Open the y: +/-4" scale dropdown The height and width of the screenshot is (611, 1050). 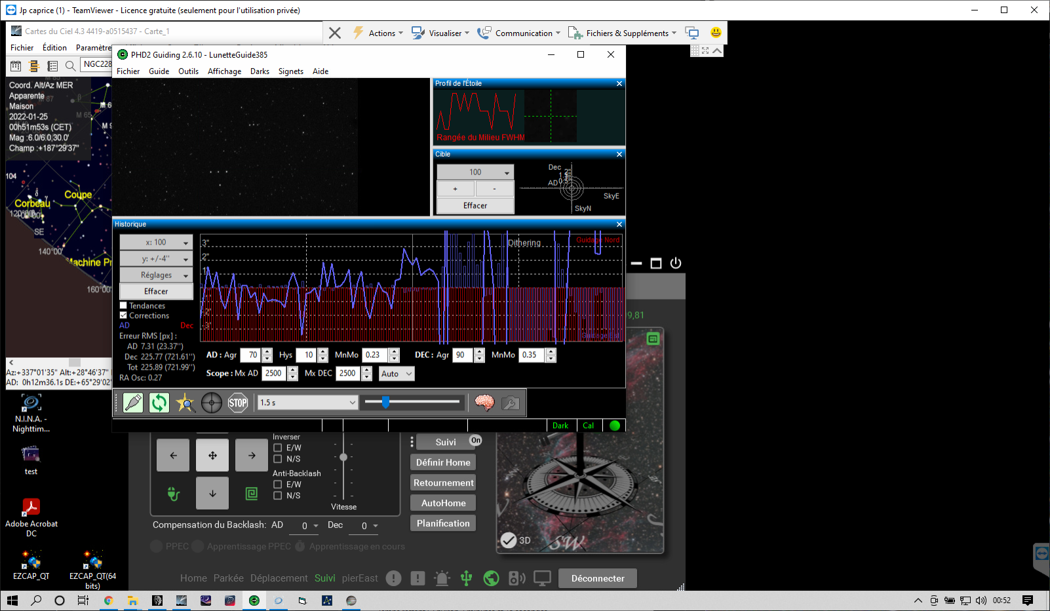coord(156,259)
